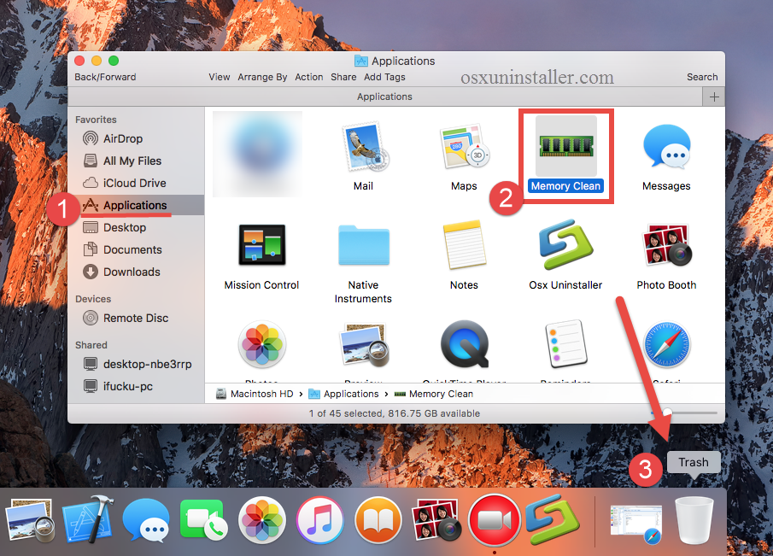The height and width of the screenshot is (556, 773).
Task: Click the Search field in the toolbar
Action: click(701, 77)
